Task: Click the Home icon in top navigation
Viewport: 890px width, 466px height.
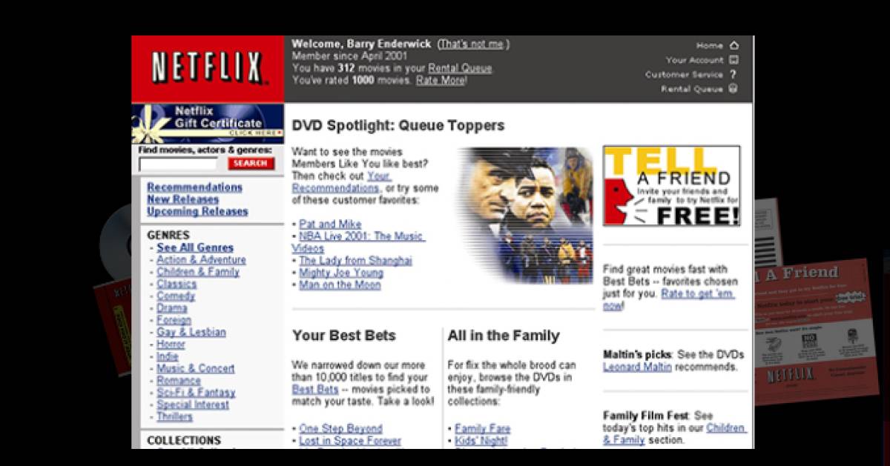Action: (734, 45)
